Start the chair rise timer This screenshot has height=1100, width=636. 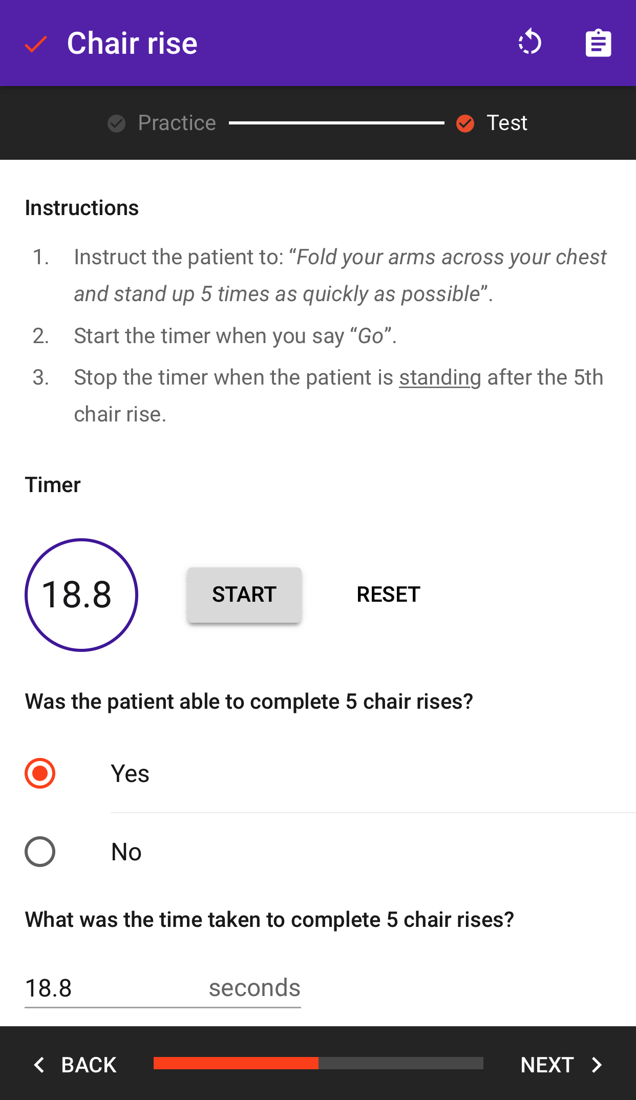(244, 595)
